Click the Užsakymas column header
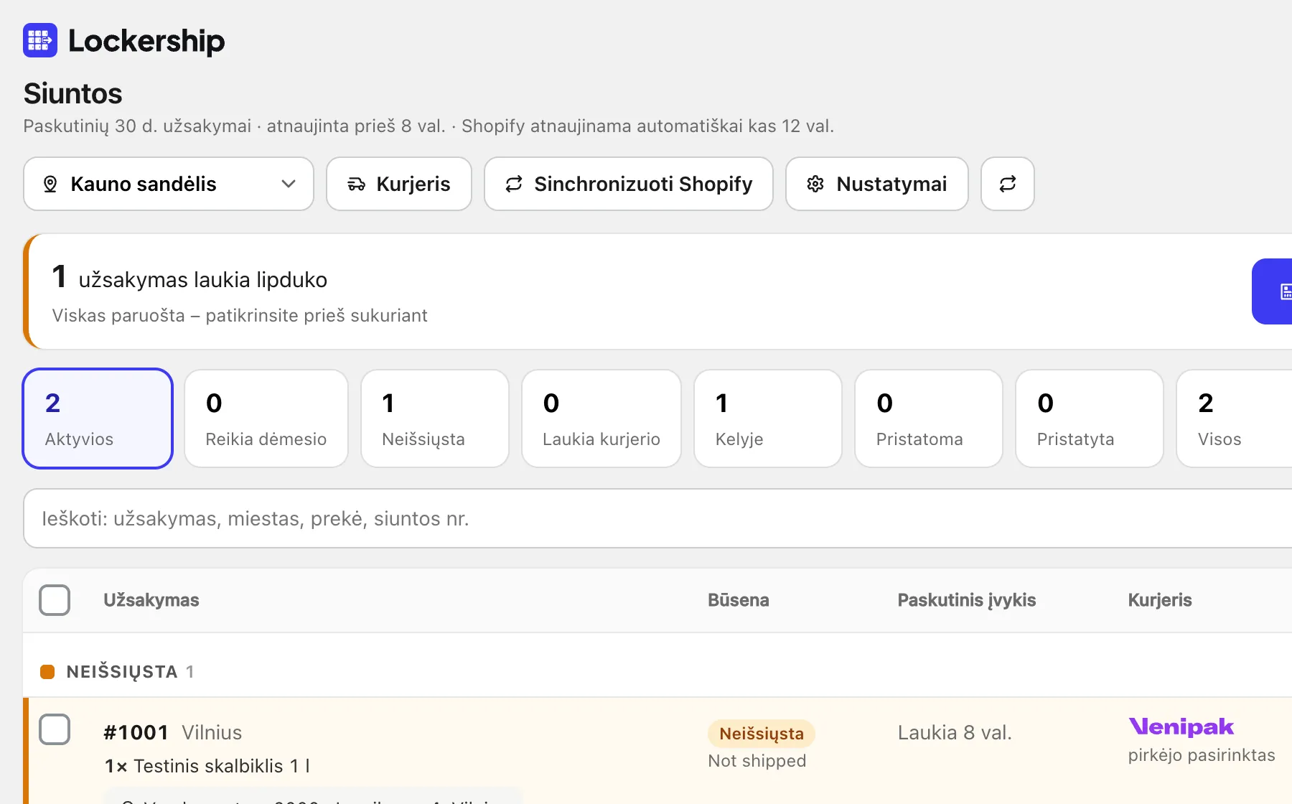This screenshot has height=804, width=1292. (151, 600)
